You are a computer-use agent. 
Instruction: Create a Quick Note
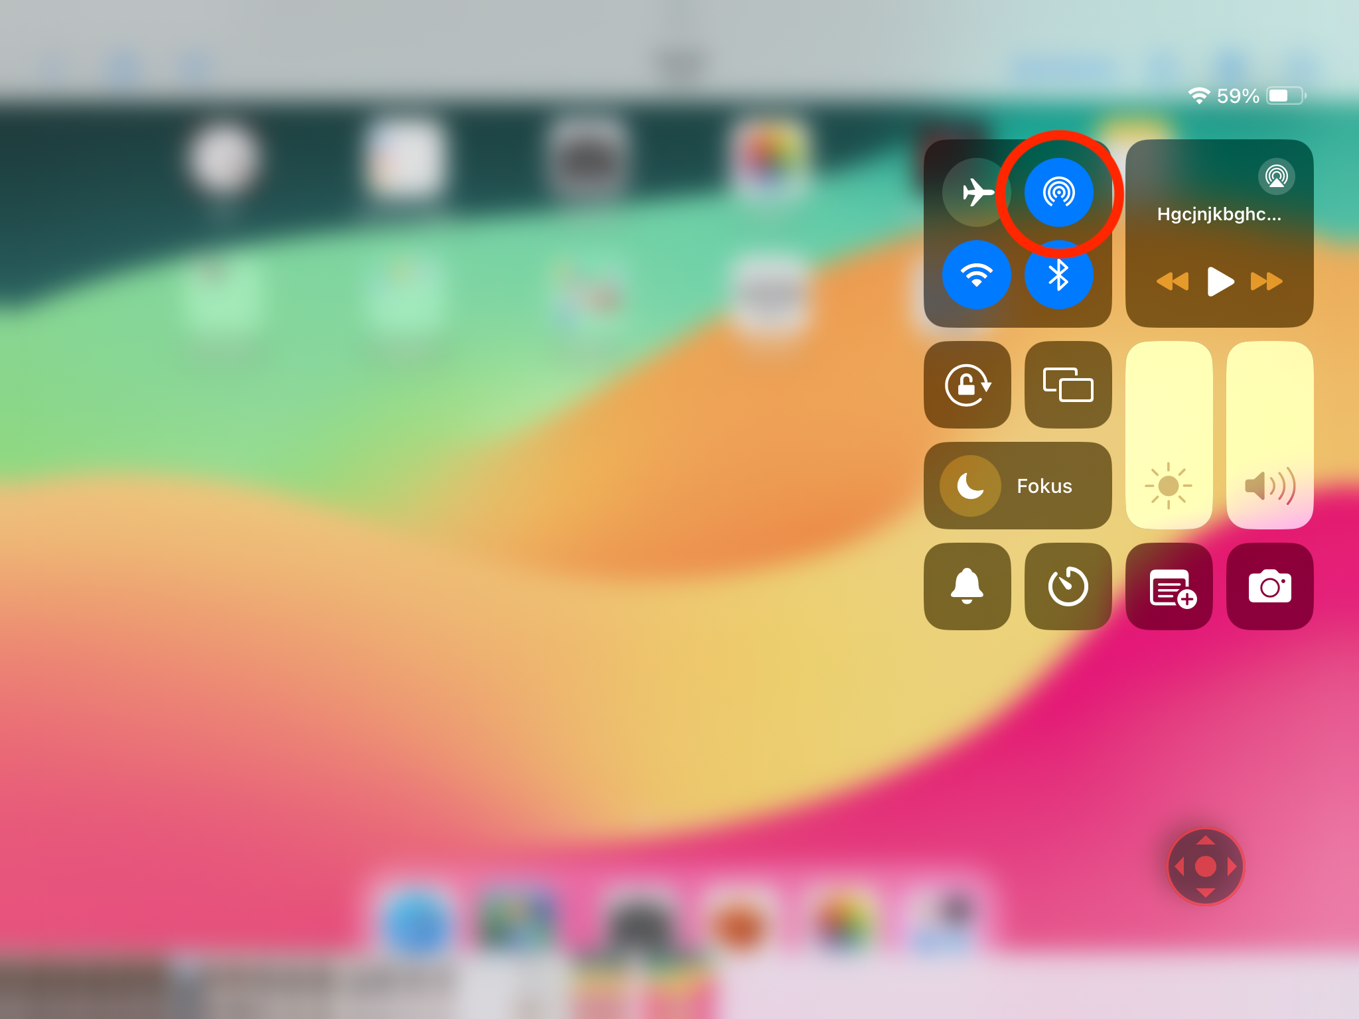pyautogui.click(x=1169, y=586)
